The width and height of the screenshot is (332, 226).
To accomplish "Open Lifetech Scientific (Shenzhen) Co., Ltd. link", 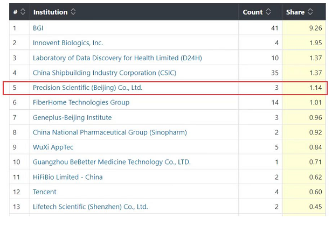I will tap(91, 207).
